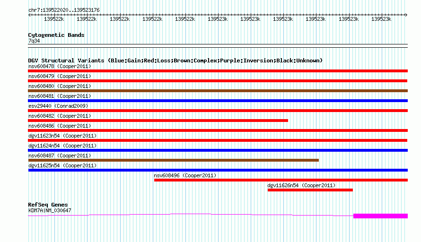Click the left arrow end of ruler
Viewport: 421px width, 242px height.
[x=29, y=15]
